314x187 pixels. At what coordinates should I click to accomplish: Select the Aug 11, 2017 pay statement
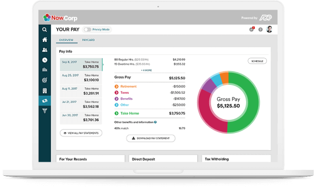(x=81, y=91)
